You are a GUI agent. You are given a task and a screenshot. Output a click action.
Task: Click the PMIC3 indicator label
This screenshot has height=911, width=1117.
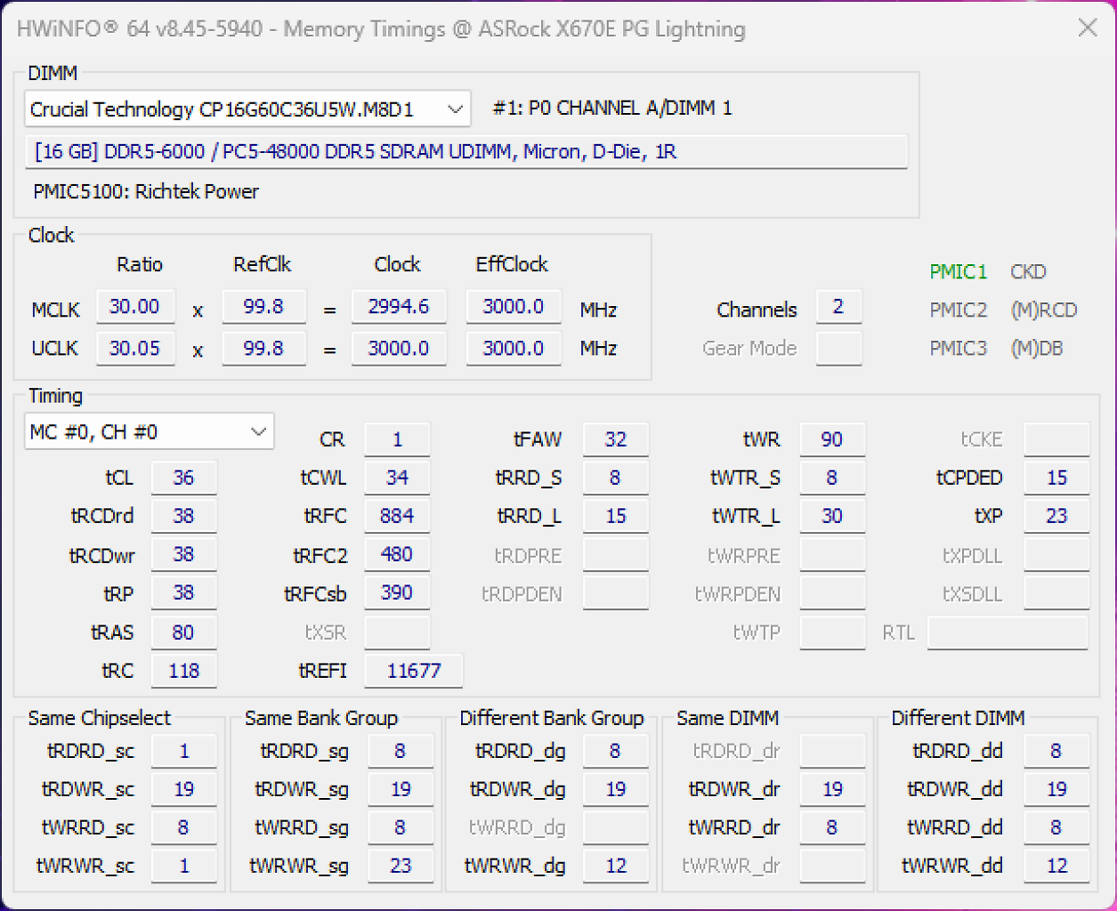(x=959, y=349)
